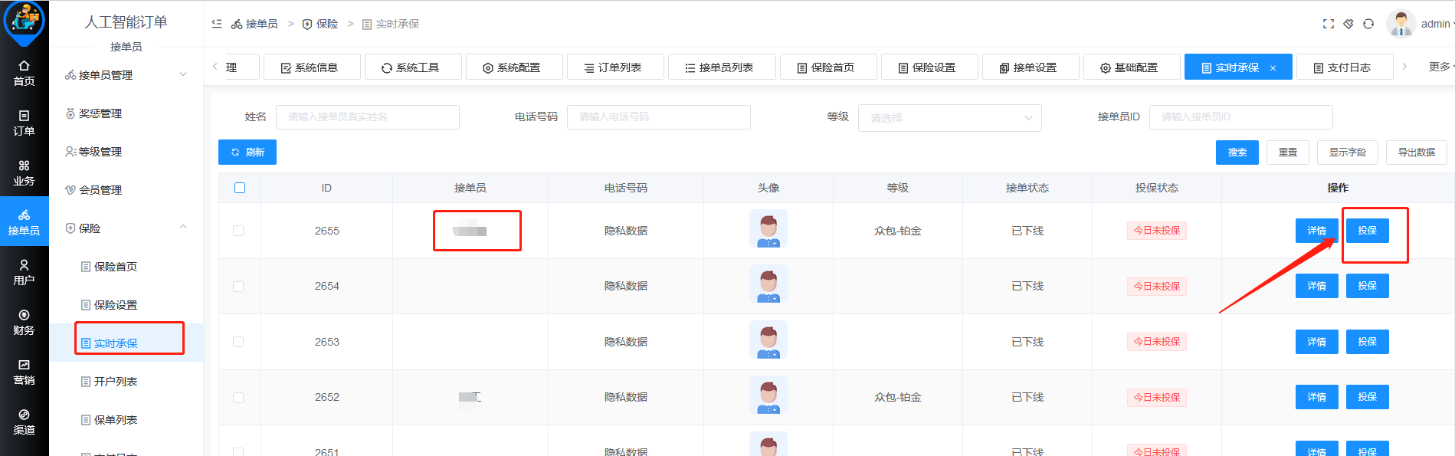Collapse sidebar using menu fold icon

[217, 24]
